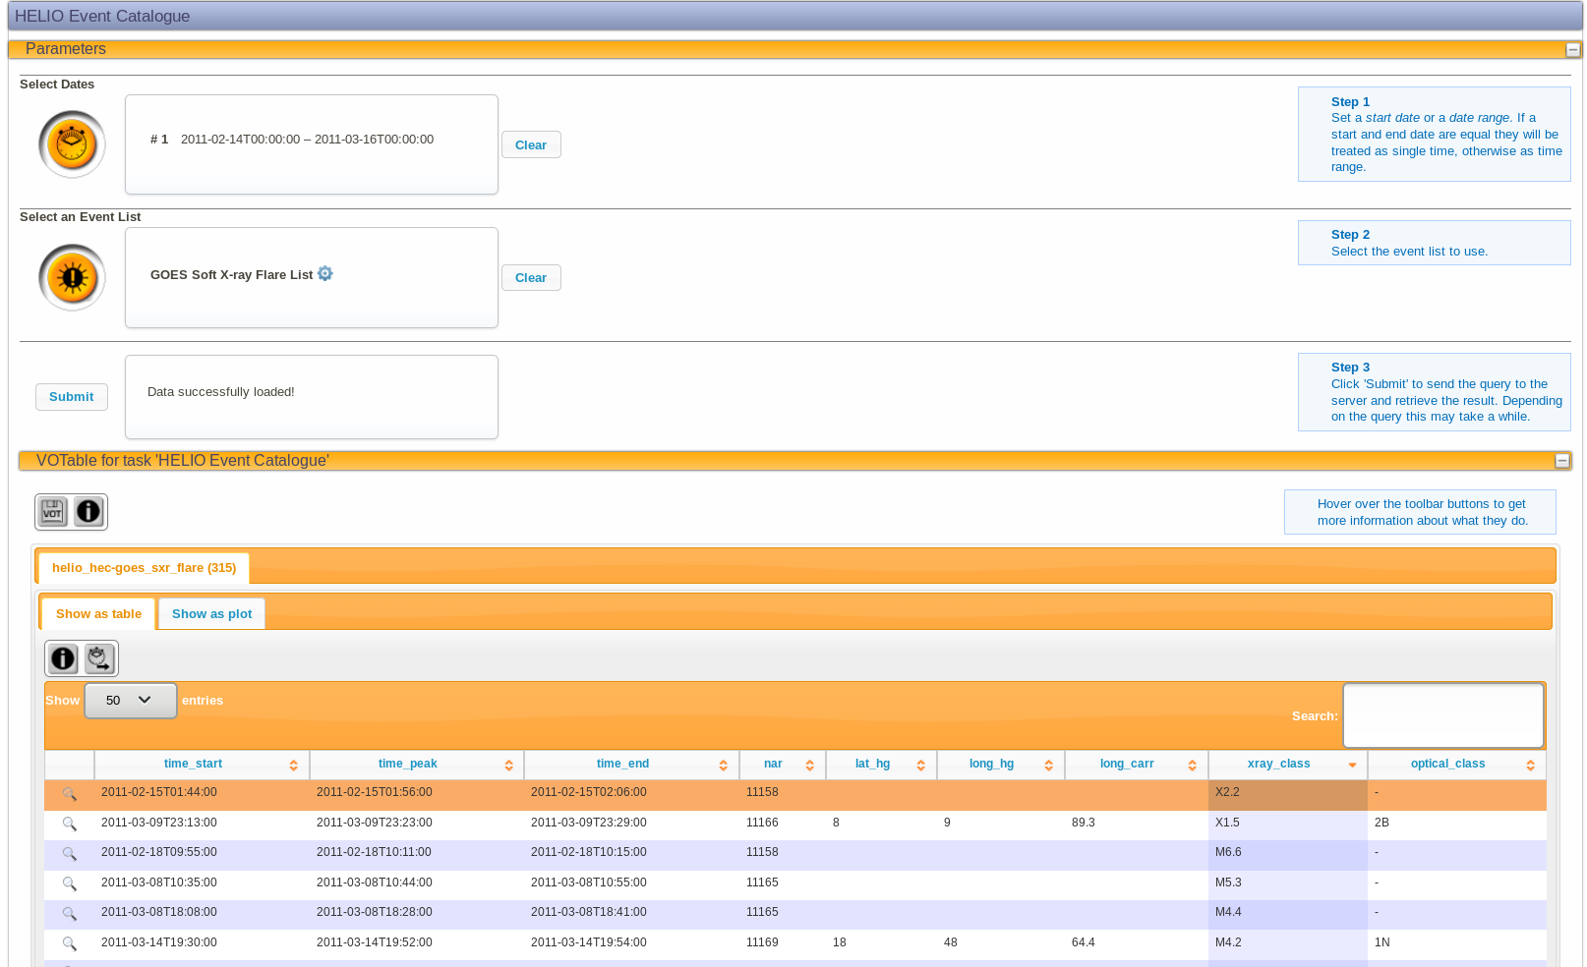Click time_end 2011-02-18T10:15:00 cell

(631, 853)
